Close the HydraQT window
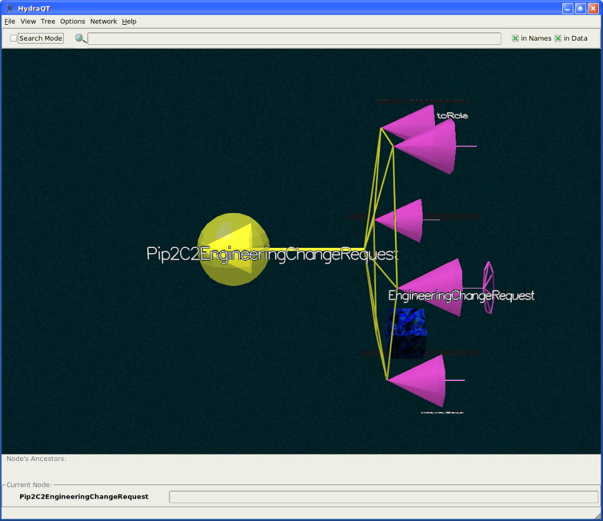This screenshot has width=603, height=521. pyautogui.click(x=593, y=8)
